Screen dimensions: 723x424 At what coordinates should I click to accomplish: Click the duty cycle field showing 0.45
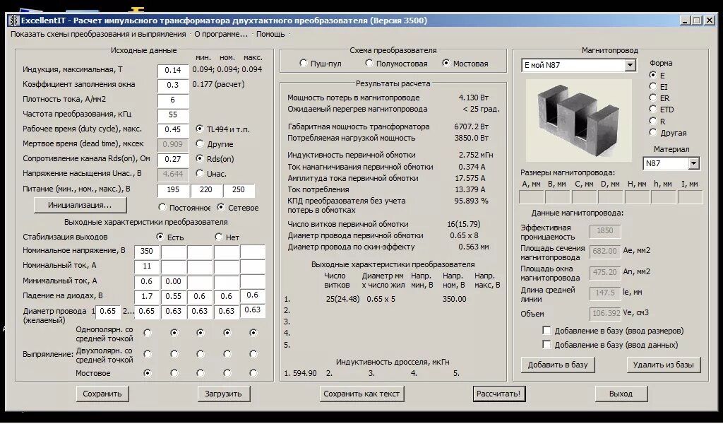coord(173,129)
